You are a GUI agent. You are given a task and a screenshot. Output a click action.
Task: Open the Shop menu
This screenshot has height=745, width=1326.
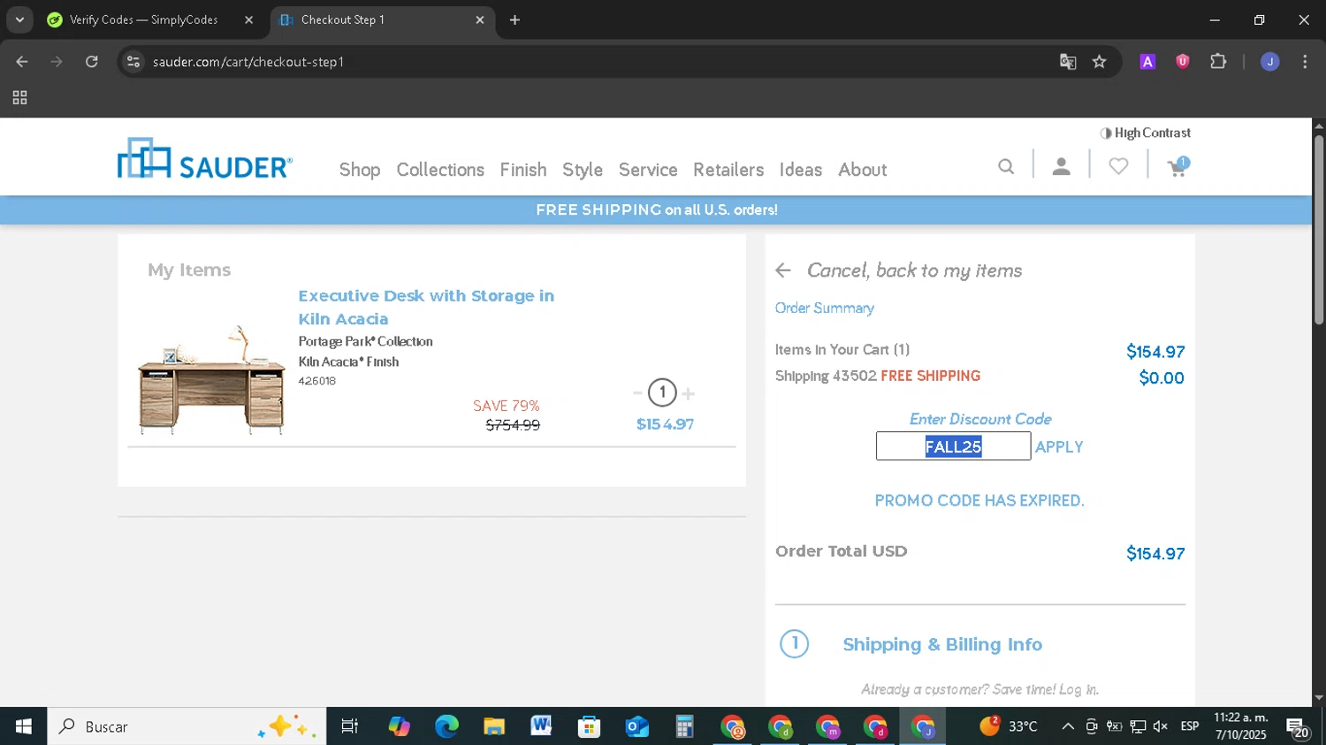[360, 170]
